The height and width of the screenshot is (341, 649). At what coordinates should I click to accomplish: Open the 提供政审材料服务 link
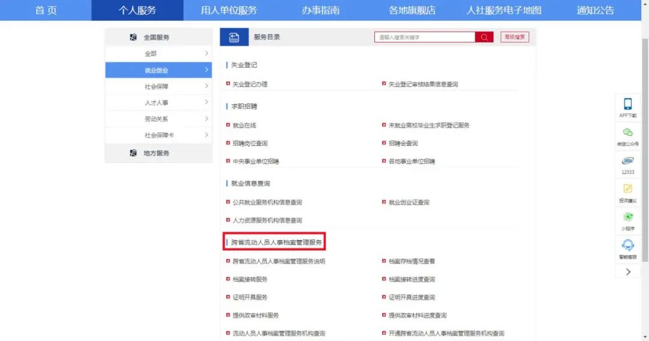[256, 315]
